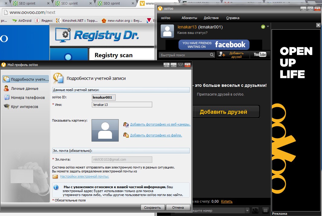Click the page icon in browser address bar
This screenshot has width=322, height=216.
tap(6, 12)
